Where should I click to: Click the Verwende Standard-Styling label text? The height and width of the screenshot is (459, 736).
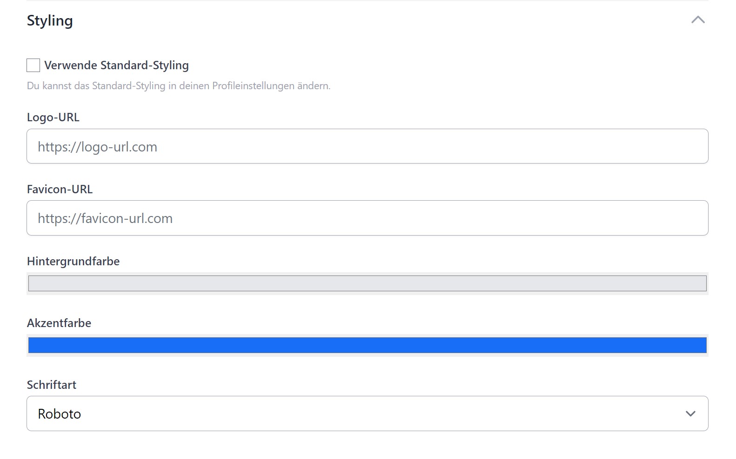(x=116, y=66)
